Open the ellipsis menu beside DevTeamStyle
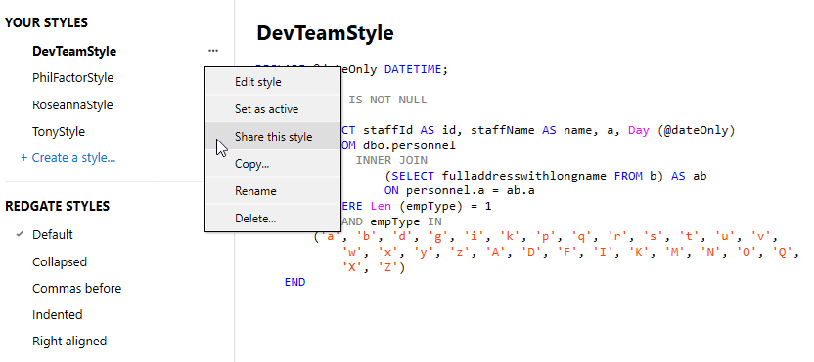Image resolution: width=814 pixels, height=362 pixels. (213, 51)
